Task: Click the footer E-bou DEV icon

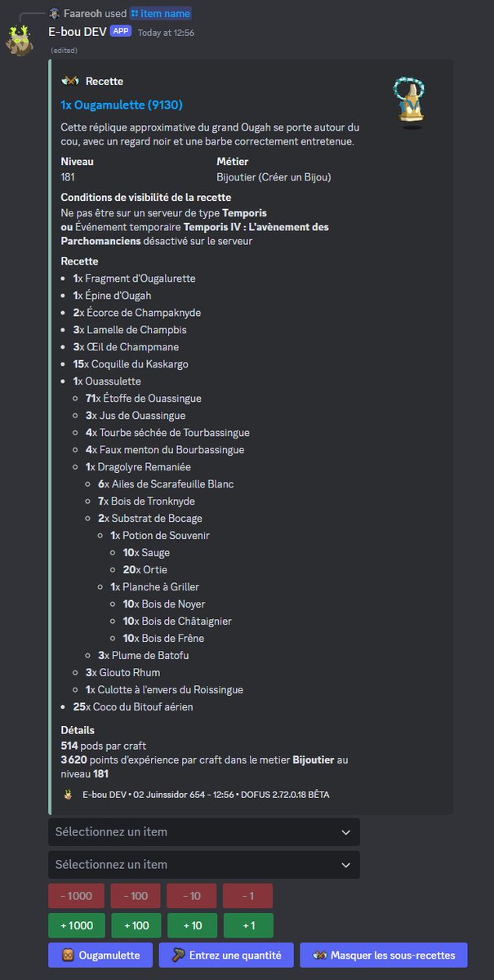Action: [69, 794]
